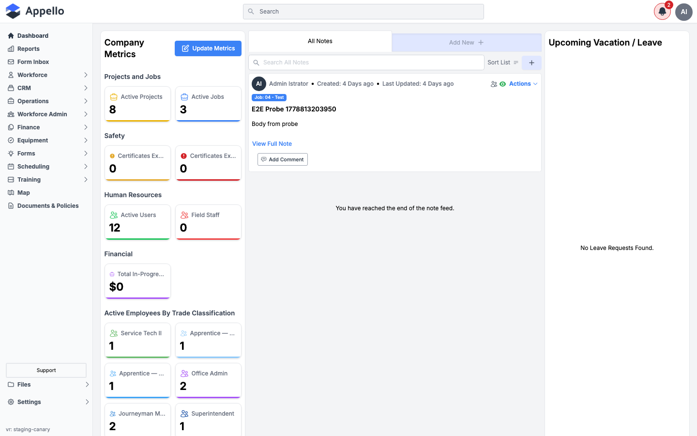Expand the Training menu chevron

pos(86,180)
